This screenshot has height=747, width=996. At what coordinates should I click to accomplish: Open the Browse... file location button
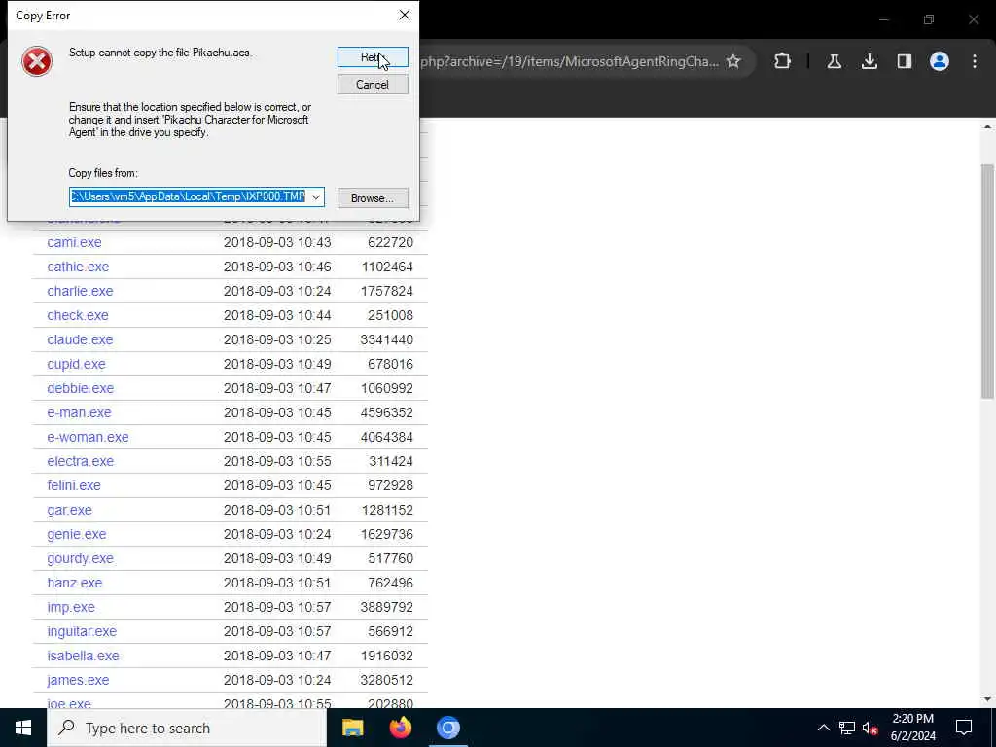coord(373,198)
